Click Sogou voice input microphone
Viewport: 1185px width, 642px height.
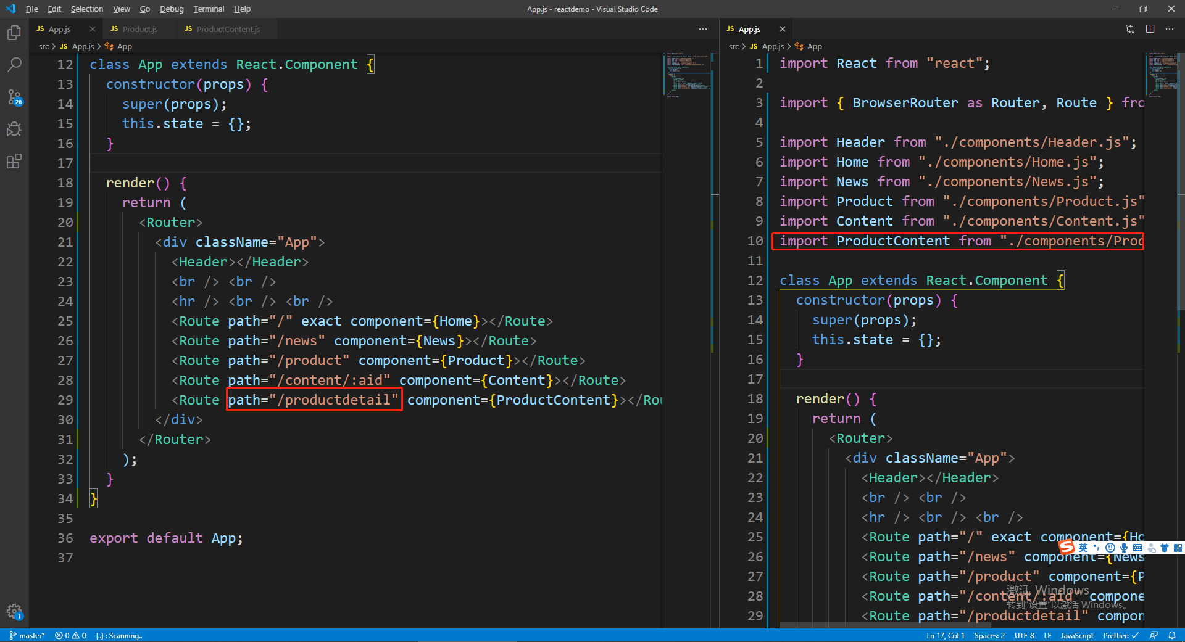pos(1124,548)
